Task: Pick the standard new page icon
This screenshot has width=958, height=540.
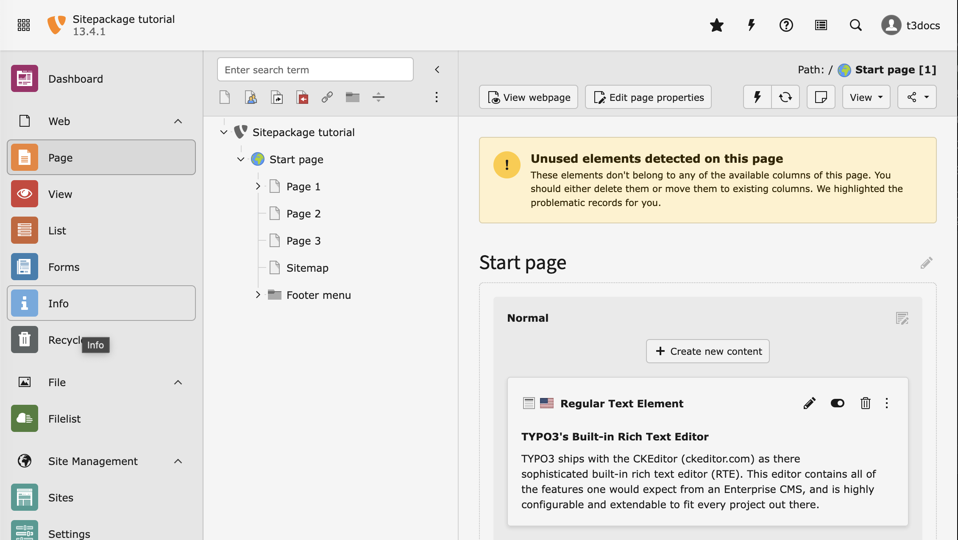Action: pos(225,97)
